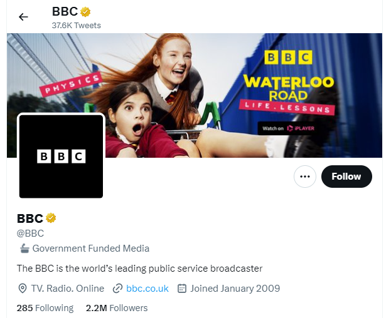The height and width of the screenshot is (318, 391).
Task: Click the gold badge beside the BBC profile name
Action: [x=51, y=218]
